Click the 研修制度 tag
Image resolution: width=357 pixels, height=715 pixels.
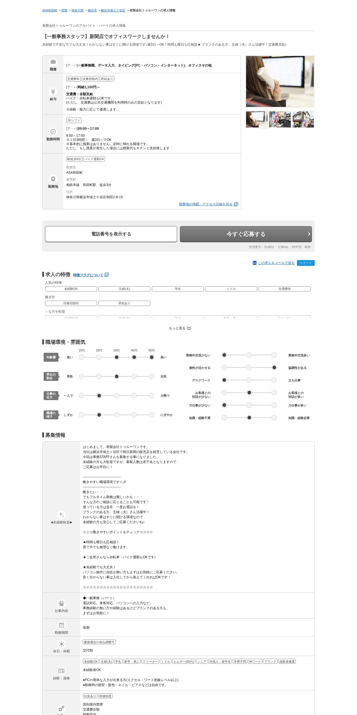point(105,696)
